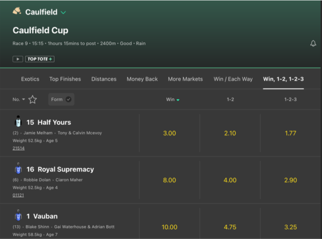Image resolution: width=322 pixels, height=239 pixels.
Task: Click the notification bell icon
Action: point(313,43)
